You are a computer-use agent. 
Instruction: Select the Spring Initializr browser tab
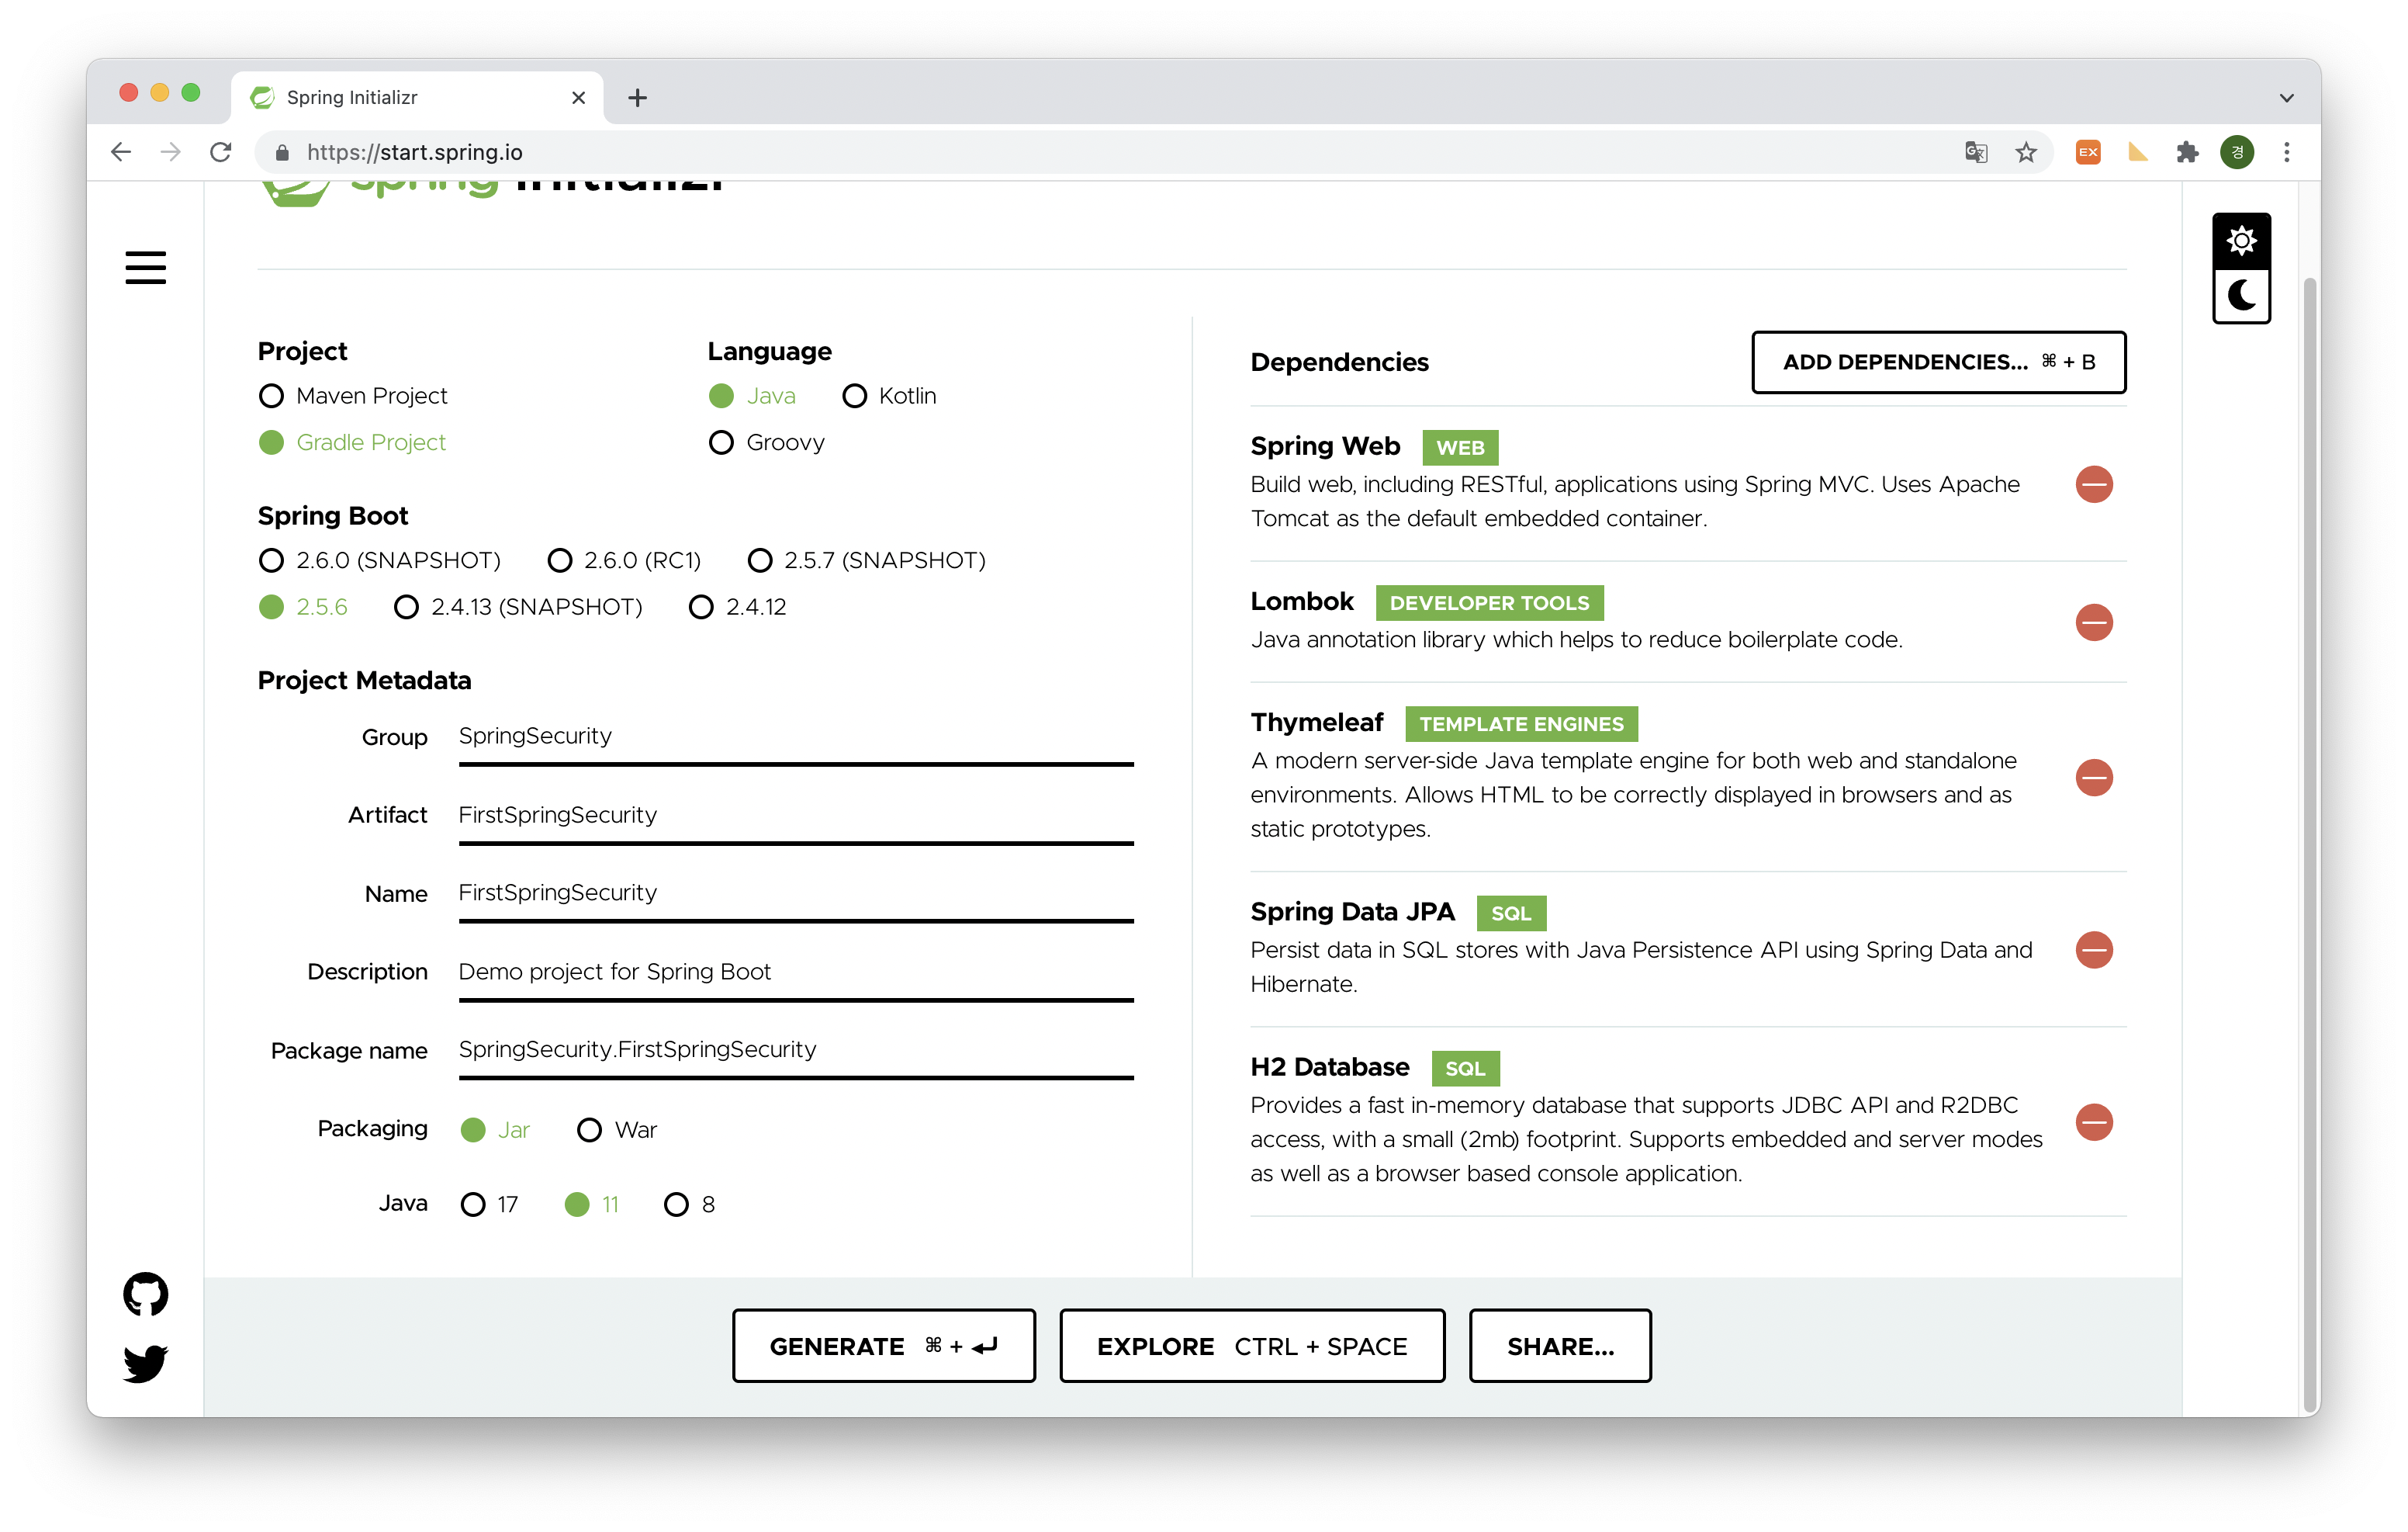[417, 97]
